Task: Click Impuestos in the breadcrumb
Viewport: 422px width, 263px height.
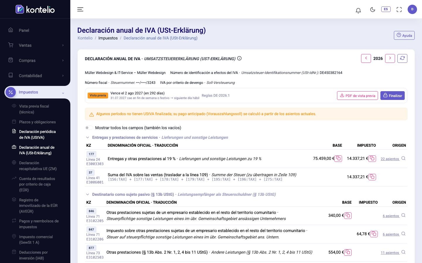Action: tap(108, 38)
